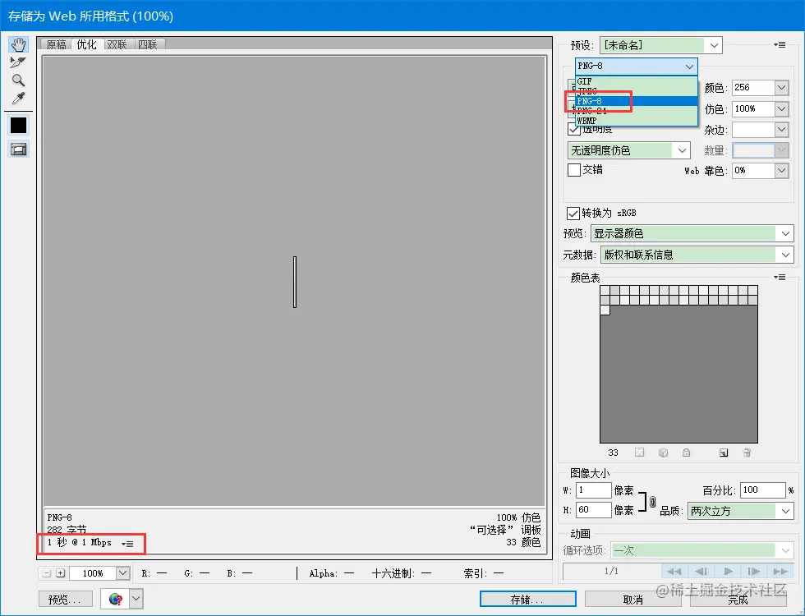Uncheck 转换为 sRGB

(x=573, y=213)
